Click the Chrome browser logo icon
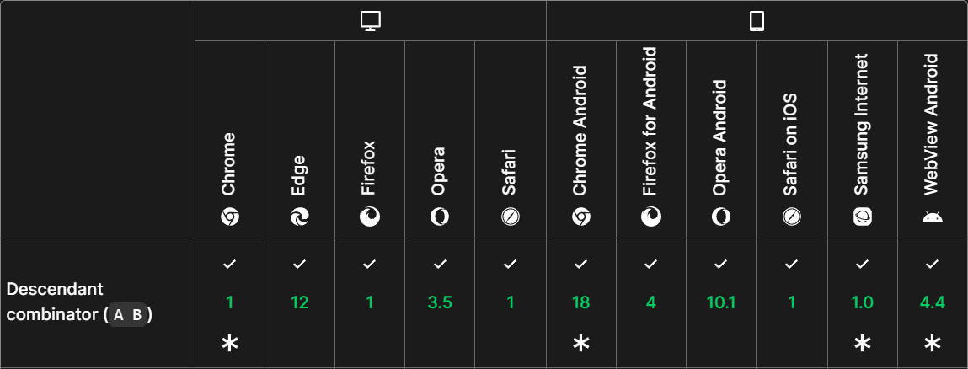Image resolution: width=968 pixels, height=369 pixels. (230, 217)
